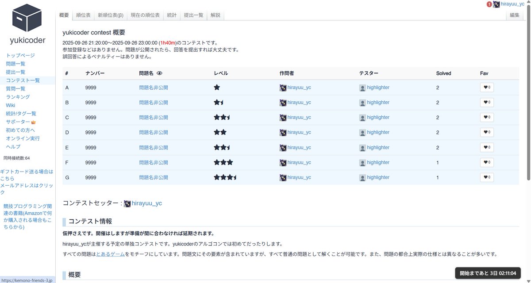Click the contest setter hirayuu_yc name link

click(x=147, y=203)
